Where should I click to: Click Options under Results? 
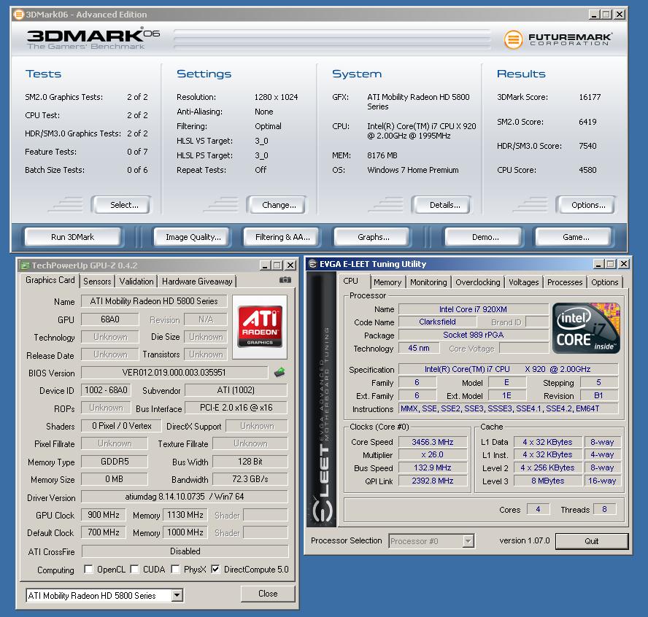(x=588, y=205)
